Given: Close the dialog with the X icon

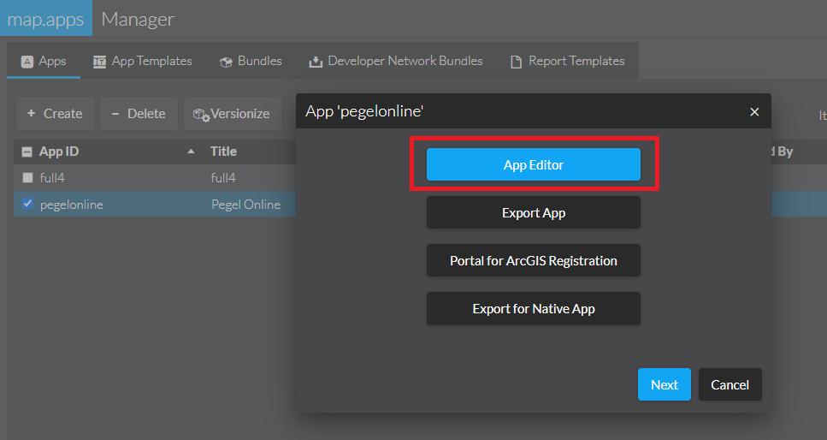Looking at the screenshot, I should [x=754, y=111].
